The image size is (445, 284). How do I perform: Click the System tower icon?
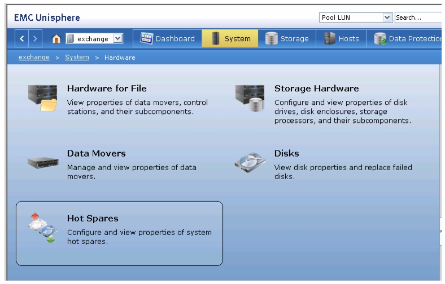click(216, 38)
